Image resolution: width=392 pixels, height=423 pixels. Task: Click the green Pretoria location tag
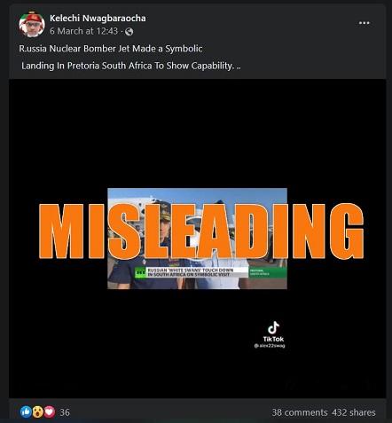click(x=268, y=272)
